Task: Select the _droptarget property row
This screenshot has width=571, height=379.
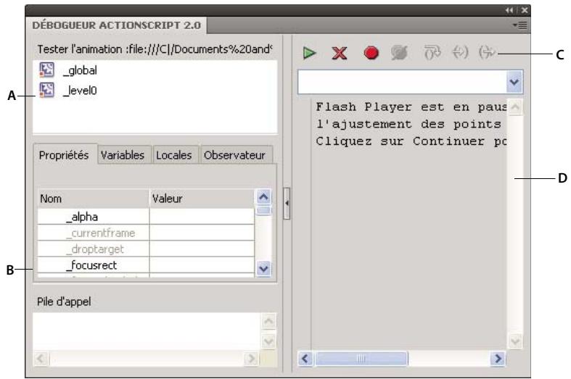Action: [146, 249]
